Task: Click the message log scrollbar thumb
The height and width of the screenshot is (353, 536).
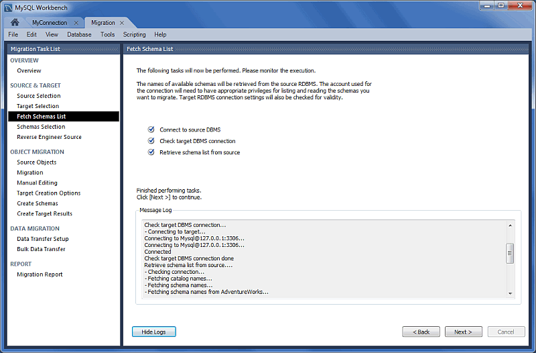Action: [510, 253]
